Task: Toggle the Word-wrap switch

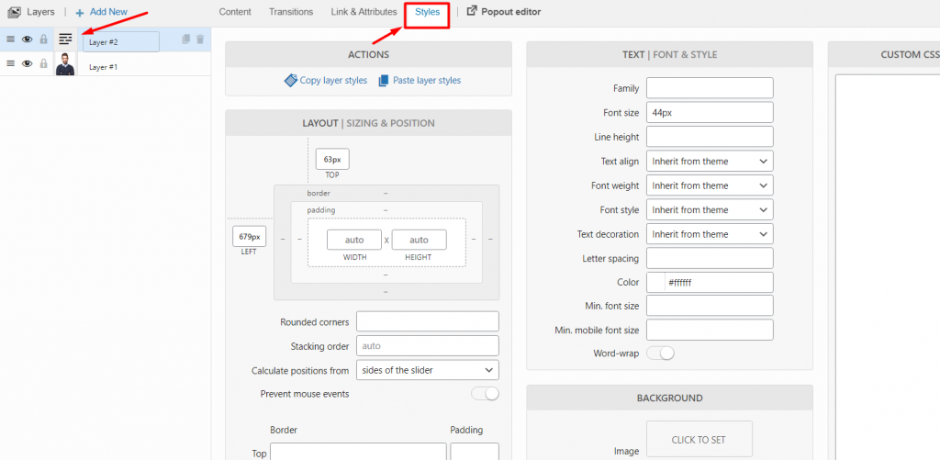Action: (661, 353)
